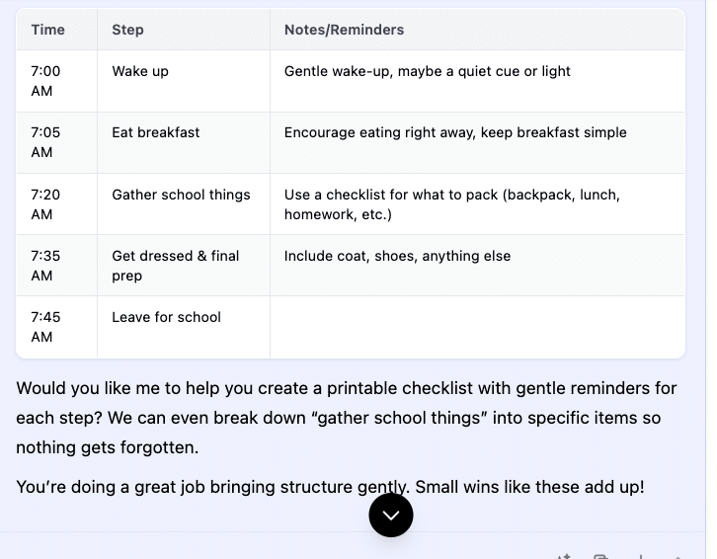Select the Eat breakfast step cell
This screenshot has height=559, width=717.
pos(156,132)
